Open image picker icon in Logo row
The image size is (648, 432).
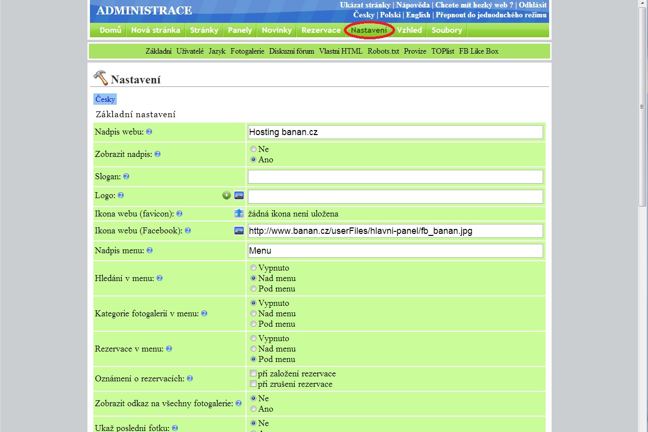pyautogui.click(x=239, y=196)
